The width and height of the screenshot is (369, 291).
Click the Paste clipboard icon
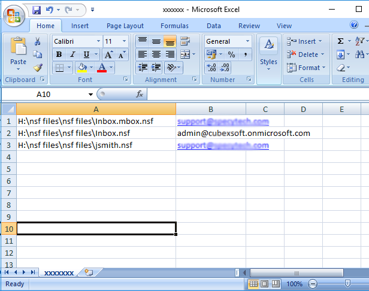(18, 46)
